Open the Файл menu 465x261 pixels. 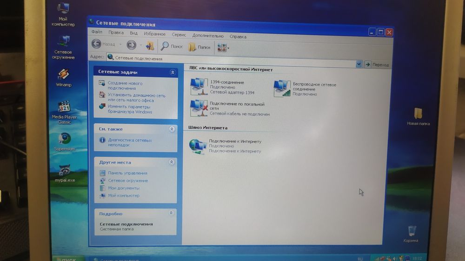(x=97, y=32)
